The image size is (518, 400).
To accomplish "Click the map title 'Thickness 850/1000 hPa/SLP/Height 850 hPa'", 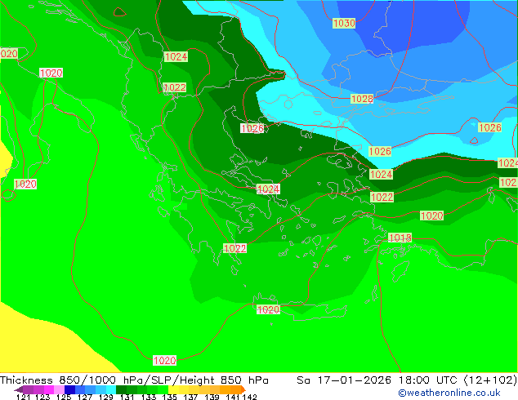I will click(x=134, y=380).
